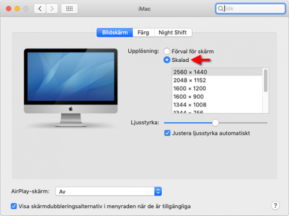Show all preferences grid icon
This screenshot has height=216, width=289.
[x=70, y=9]
